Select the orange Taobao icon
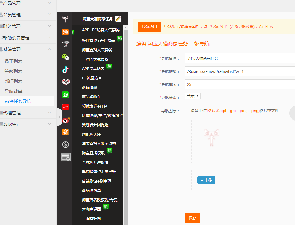The height and width of the screenshot is (225, 295). pos(65,32)
